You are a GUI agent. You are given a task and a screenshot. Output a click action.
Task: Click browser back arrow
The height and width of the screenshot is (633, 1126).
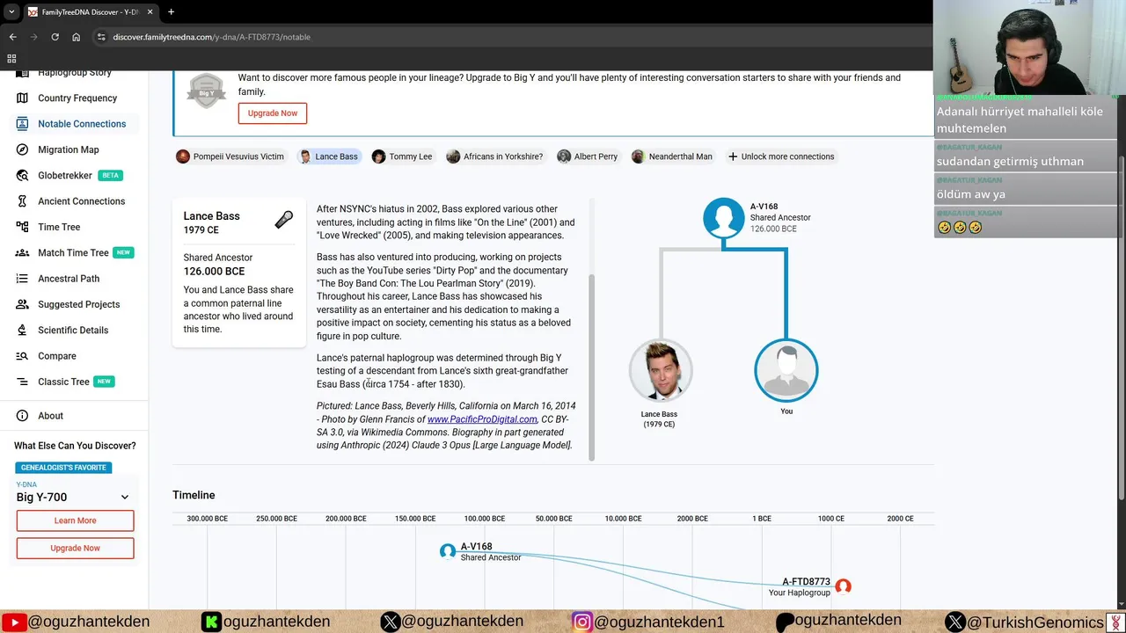coord(12,37)
